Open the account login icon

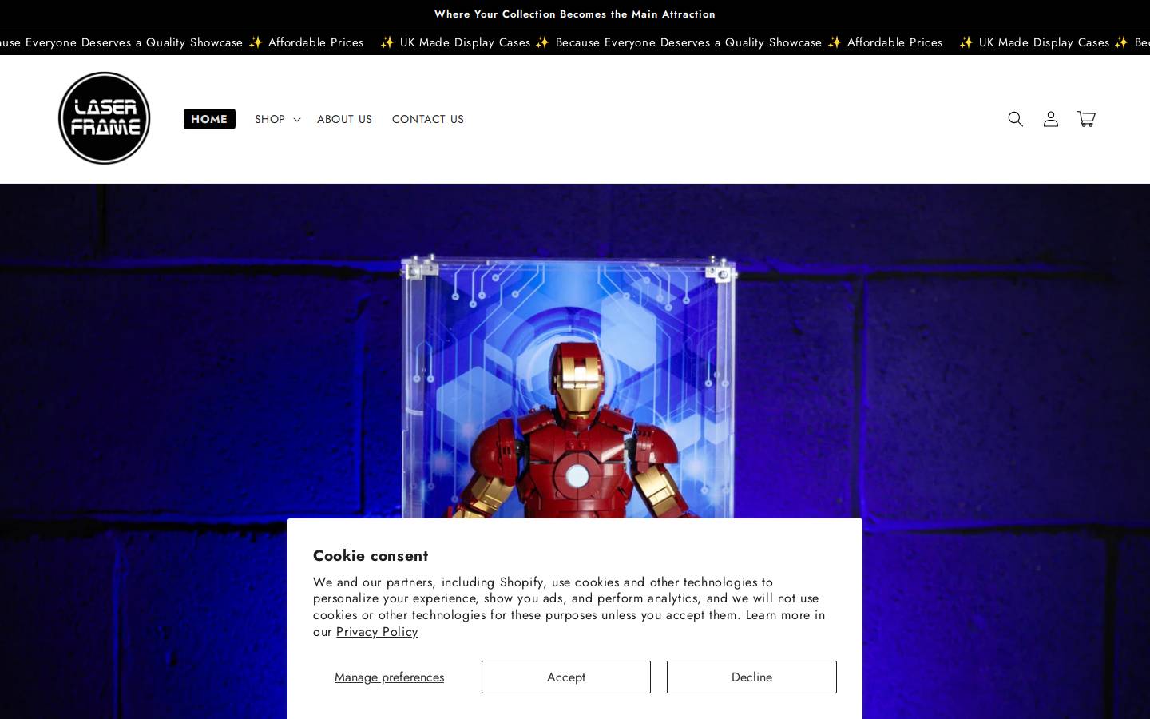[x=1050, y=119]
